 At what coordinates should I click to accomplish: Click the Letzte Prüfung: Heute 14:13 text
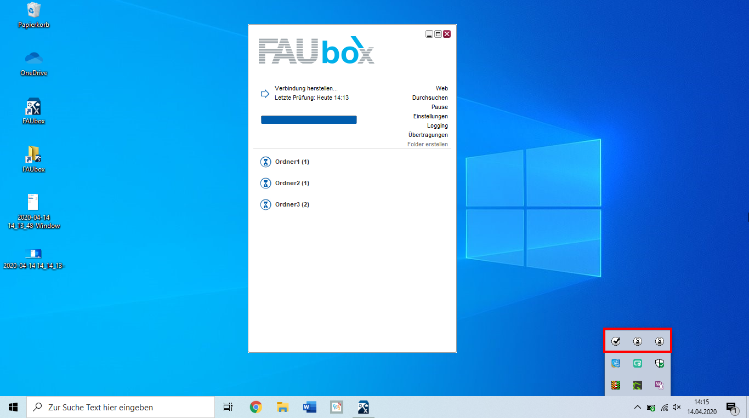pyautogui.click(x=311, y=98)
